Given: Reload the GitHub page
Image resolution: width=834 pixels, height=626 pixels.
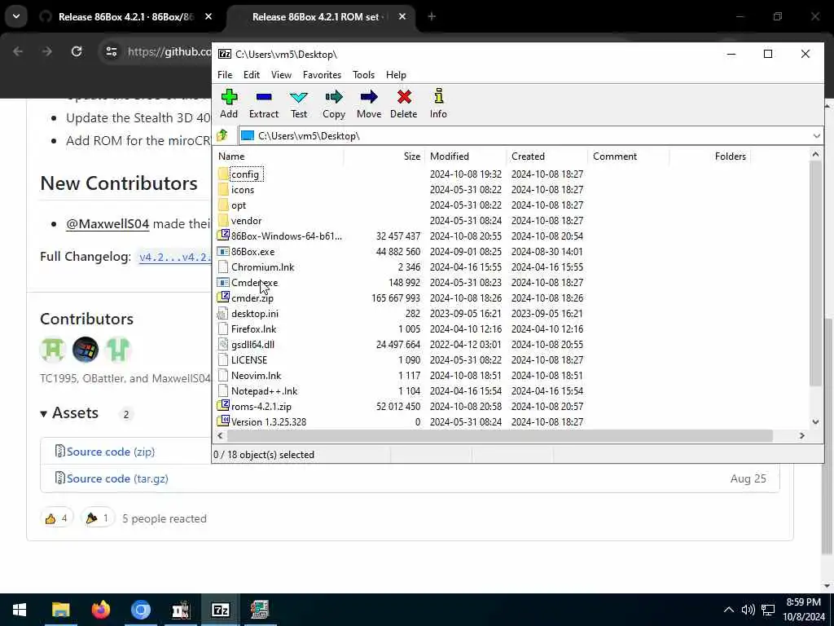Looking at the screenshot, I should 77,51.
